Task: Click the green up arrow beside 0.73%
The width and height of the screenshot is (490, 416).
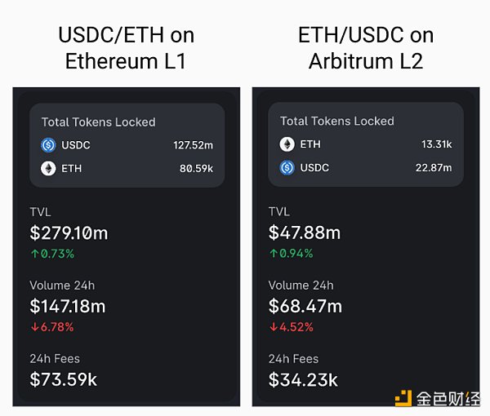Action: pos(33,254)
